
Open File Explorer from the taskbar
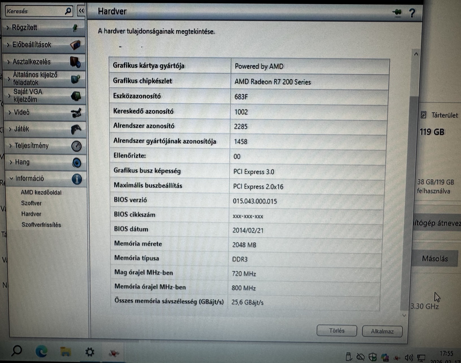66,352
